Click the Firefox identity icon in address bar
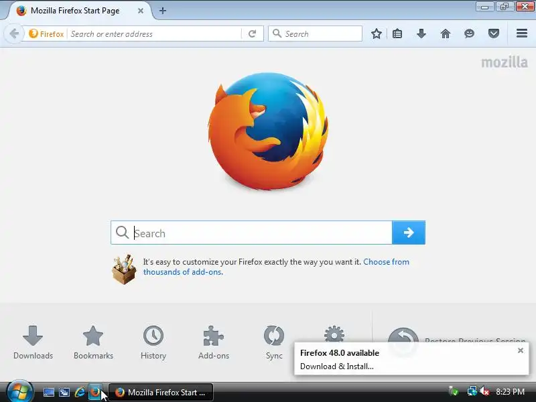Screen dimensions: 536x402 click(33, 34)
